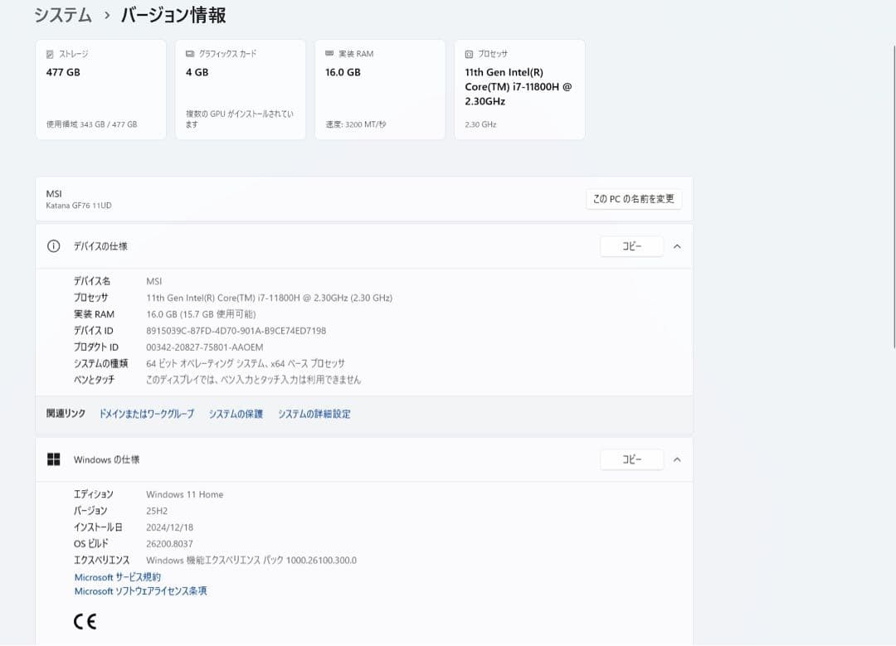Click the Katana GF76 11UD model text
The image size is (896, 646).
point(79,206)
